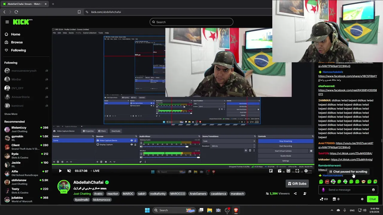Click the OBS Studio taskbar icon
Screen dimensions: 383x215
(227, 210)
